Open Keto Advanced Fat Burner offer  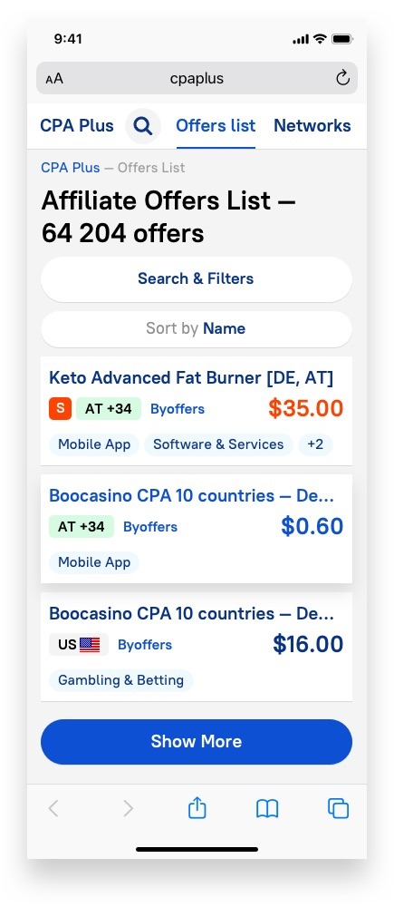[x=191, y=377]
